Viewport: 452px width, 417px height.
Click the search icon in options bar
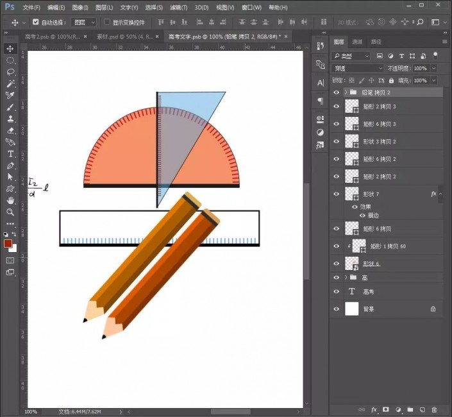pos(421,22)
